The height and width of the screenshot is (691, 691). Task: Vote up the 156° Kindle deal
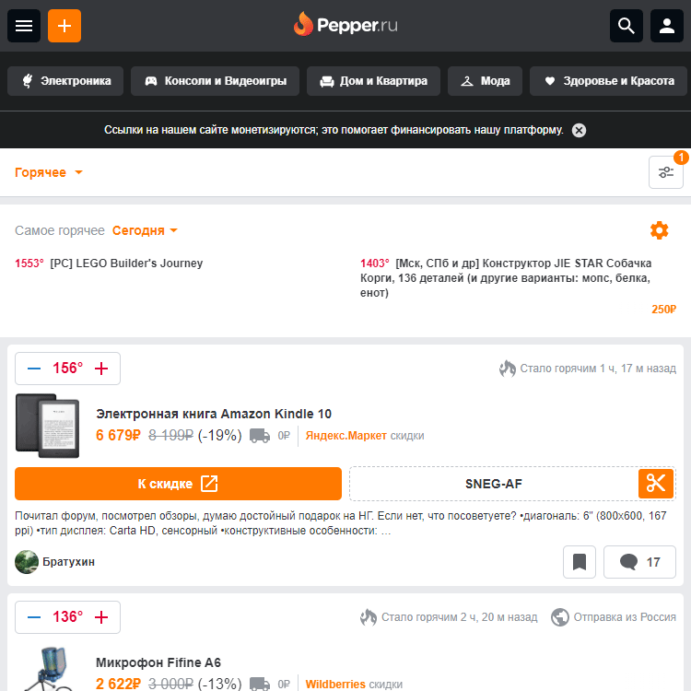(101, 369)
